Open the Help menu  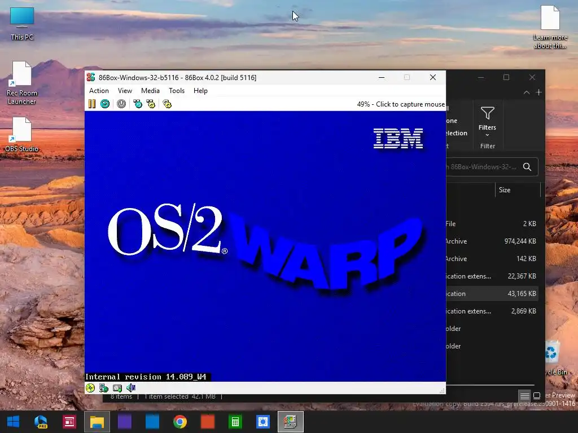[x=200, y=91]
